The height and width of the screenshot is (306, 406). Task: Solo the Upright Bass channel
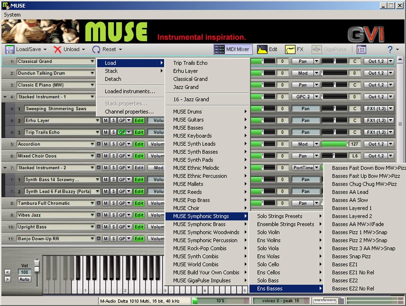[113, 227]
